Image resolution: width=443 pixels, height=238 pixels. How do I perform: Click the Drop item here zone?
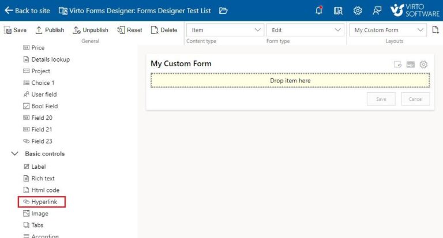pyautogui.click(x=290, y=81)
